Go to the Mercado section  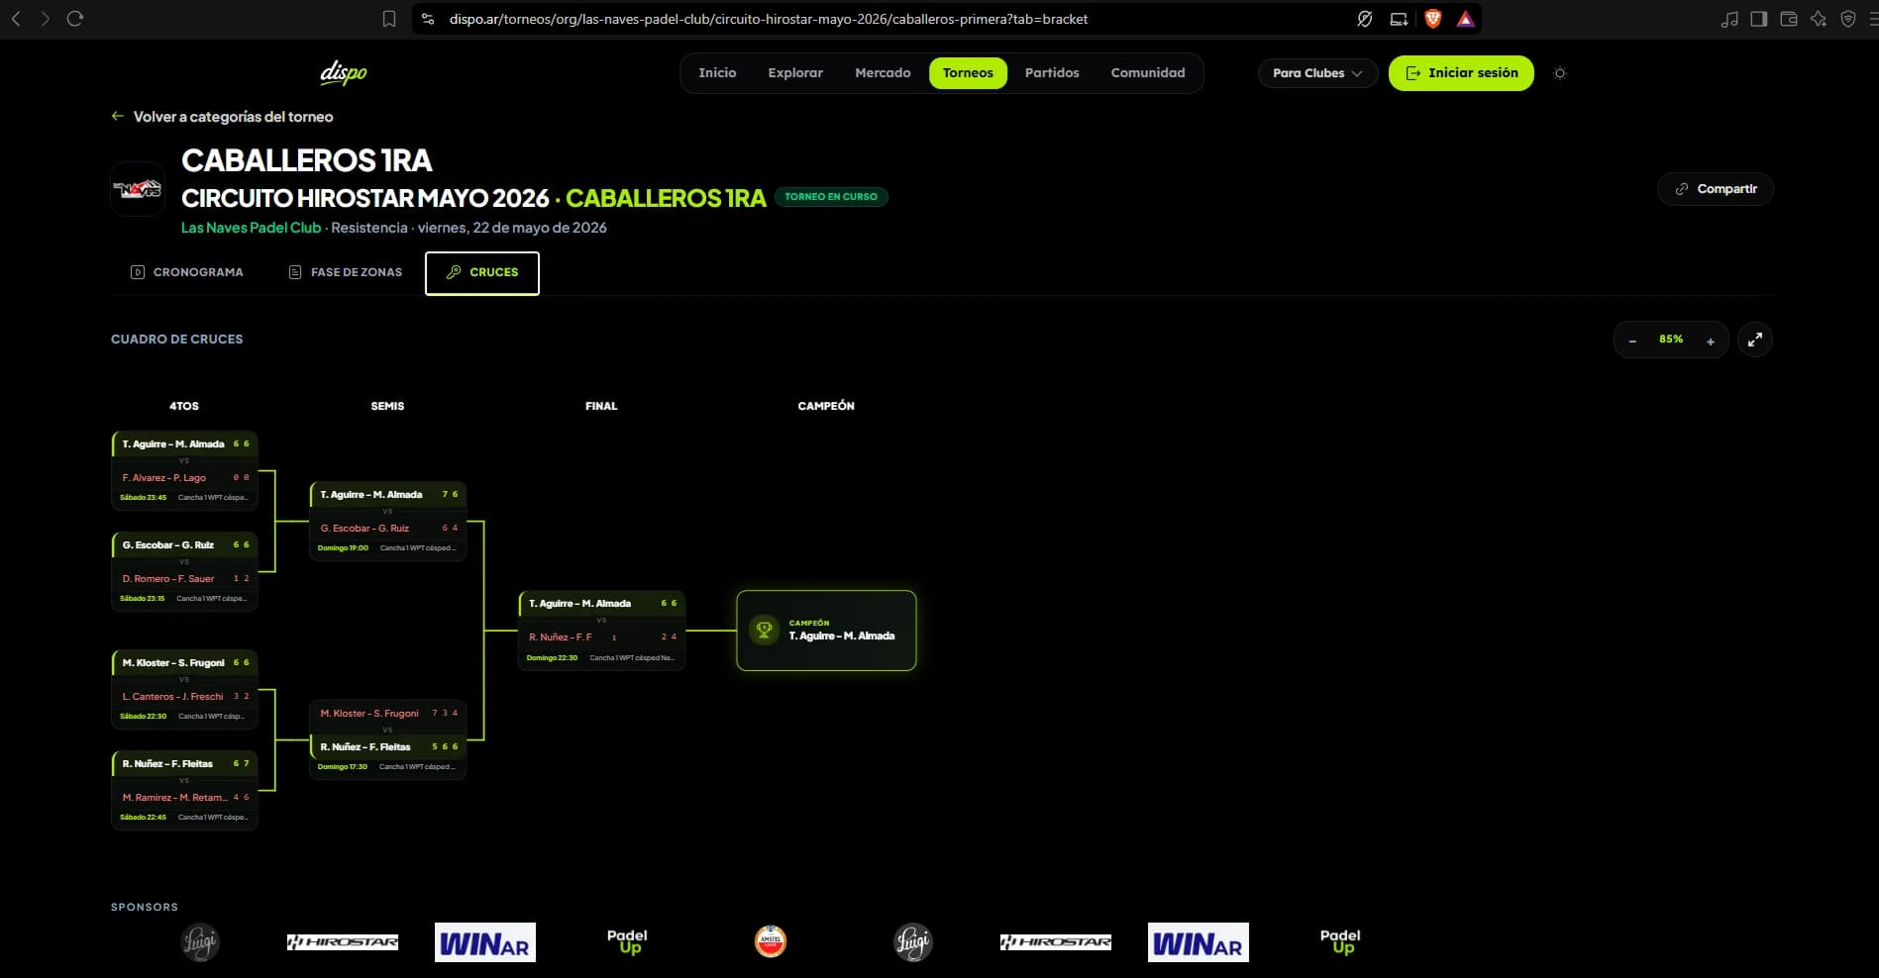[x=883, y=73]
